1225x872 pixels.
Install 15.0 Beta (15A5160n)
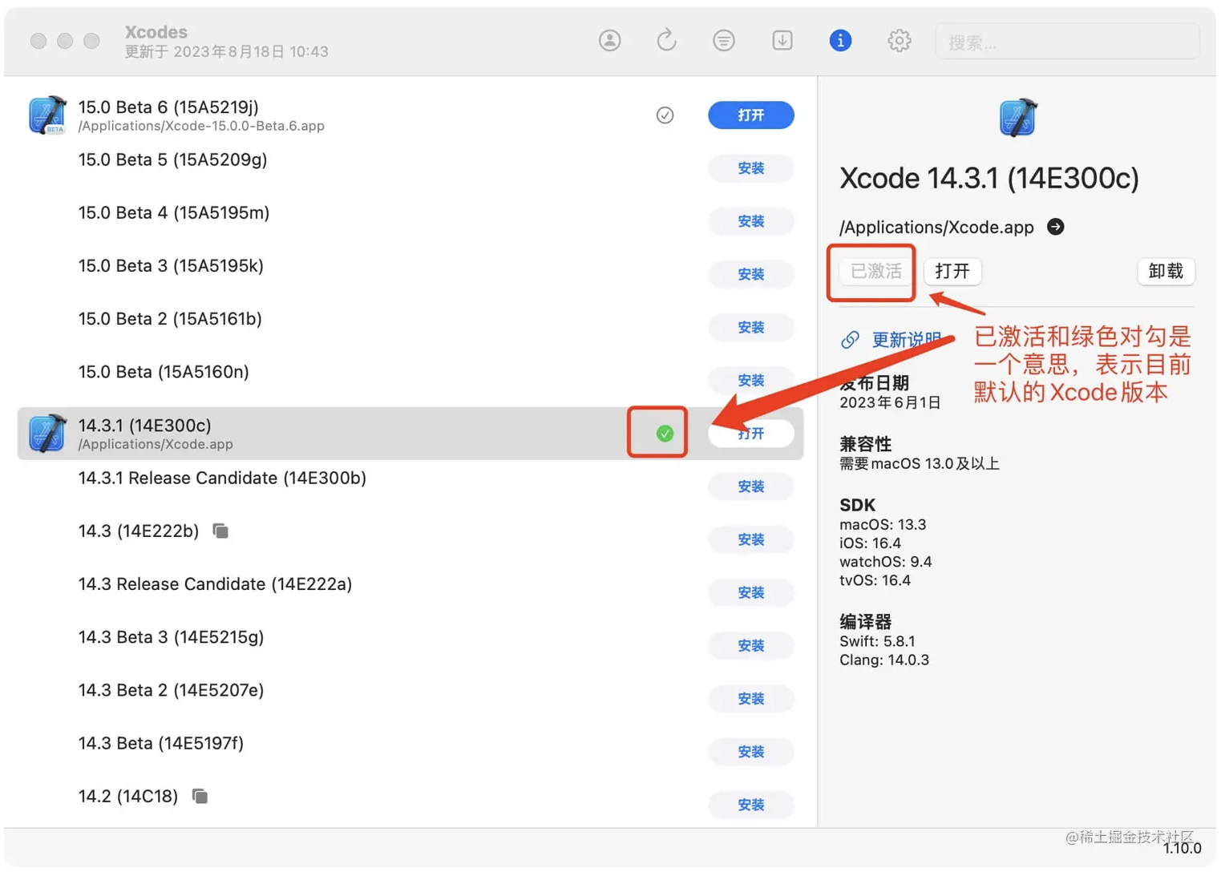751,380
